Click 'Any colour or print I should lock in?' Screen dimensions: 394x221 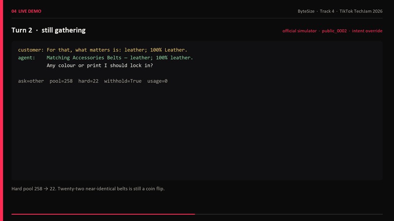[100, 65]
